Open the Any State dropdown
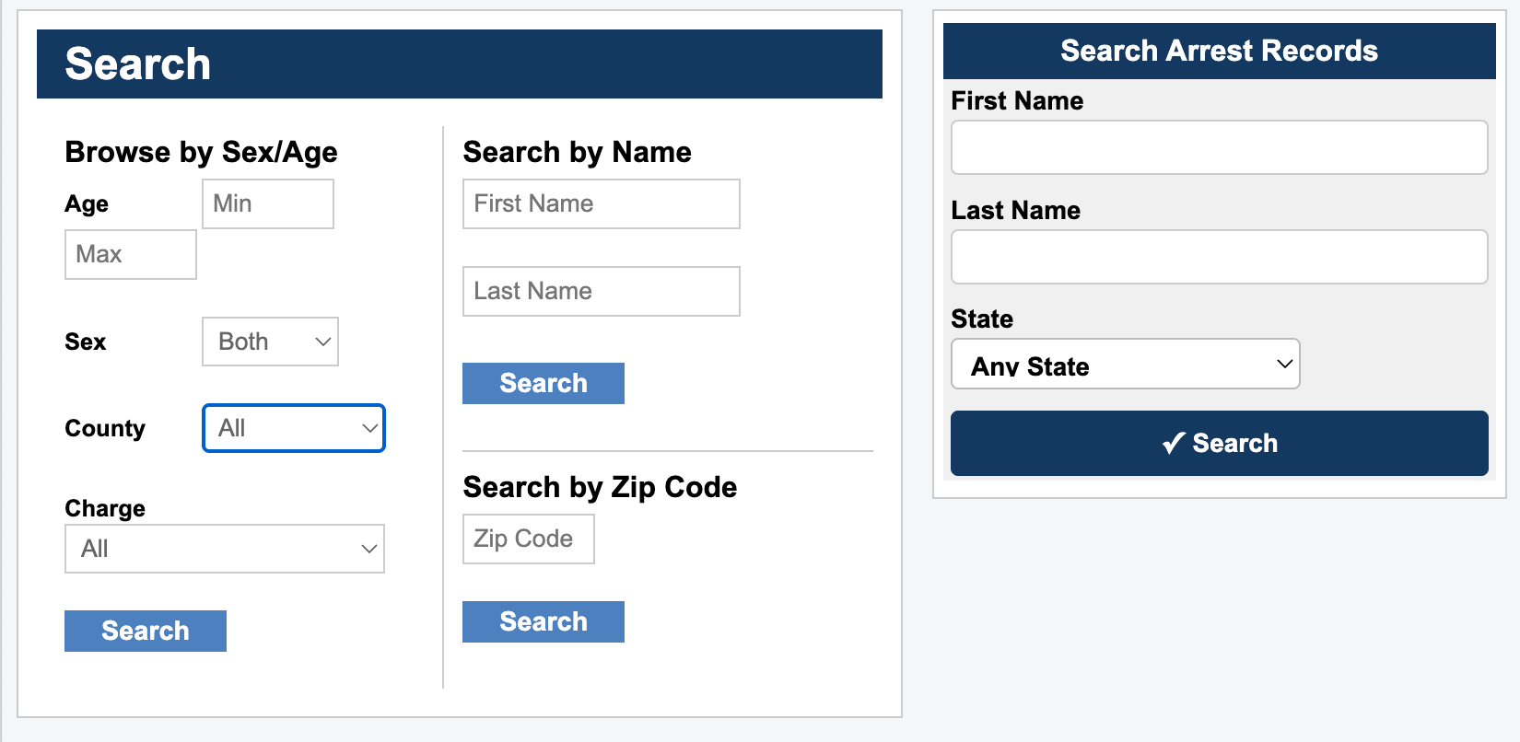Screen dimensions: 1520x742 [x=1124, y=365]
